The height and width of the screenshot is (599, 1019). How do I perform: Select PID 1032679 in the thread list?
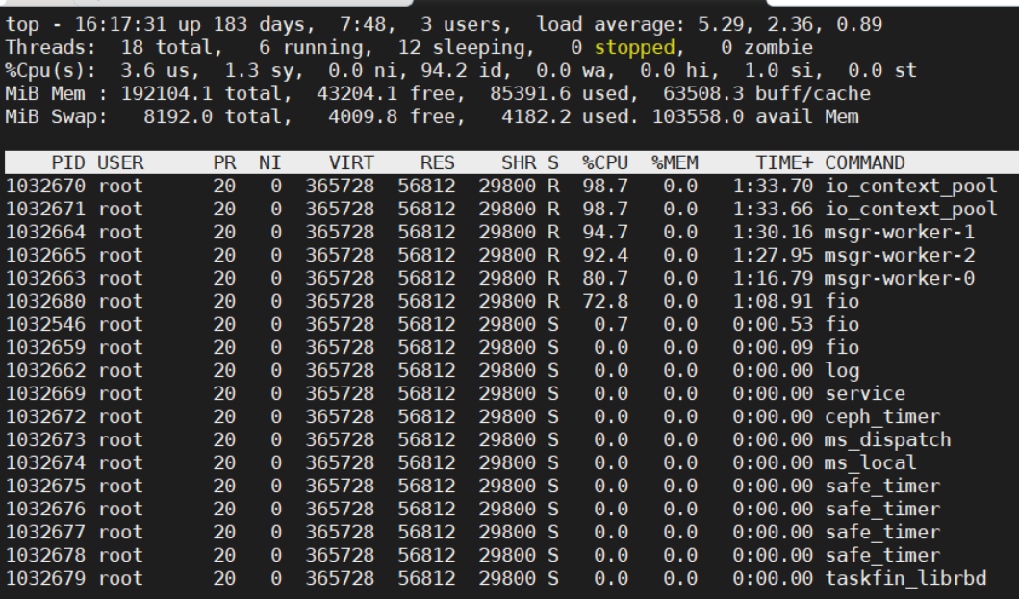[x=45, y=578]
